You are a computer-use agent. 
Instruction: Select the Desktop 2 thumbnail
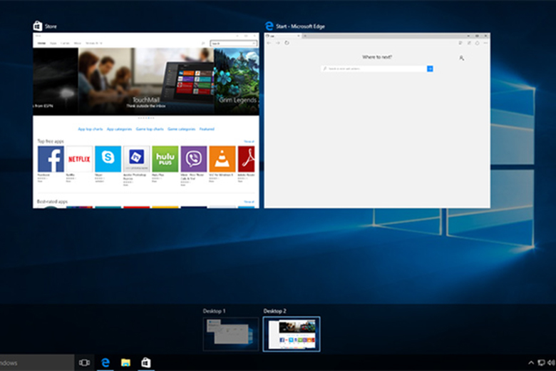[x=292, y=334]
